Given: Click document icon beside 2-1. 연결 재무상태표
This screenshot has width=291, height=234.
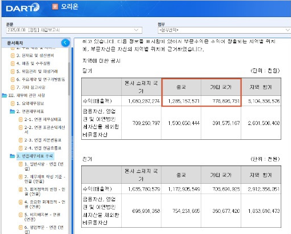Looking at the screenshot, I should pyautogui.click(x=21, y=119).
